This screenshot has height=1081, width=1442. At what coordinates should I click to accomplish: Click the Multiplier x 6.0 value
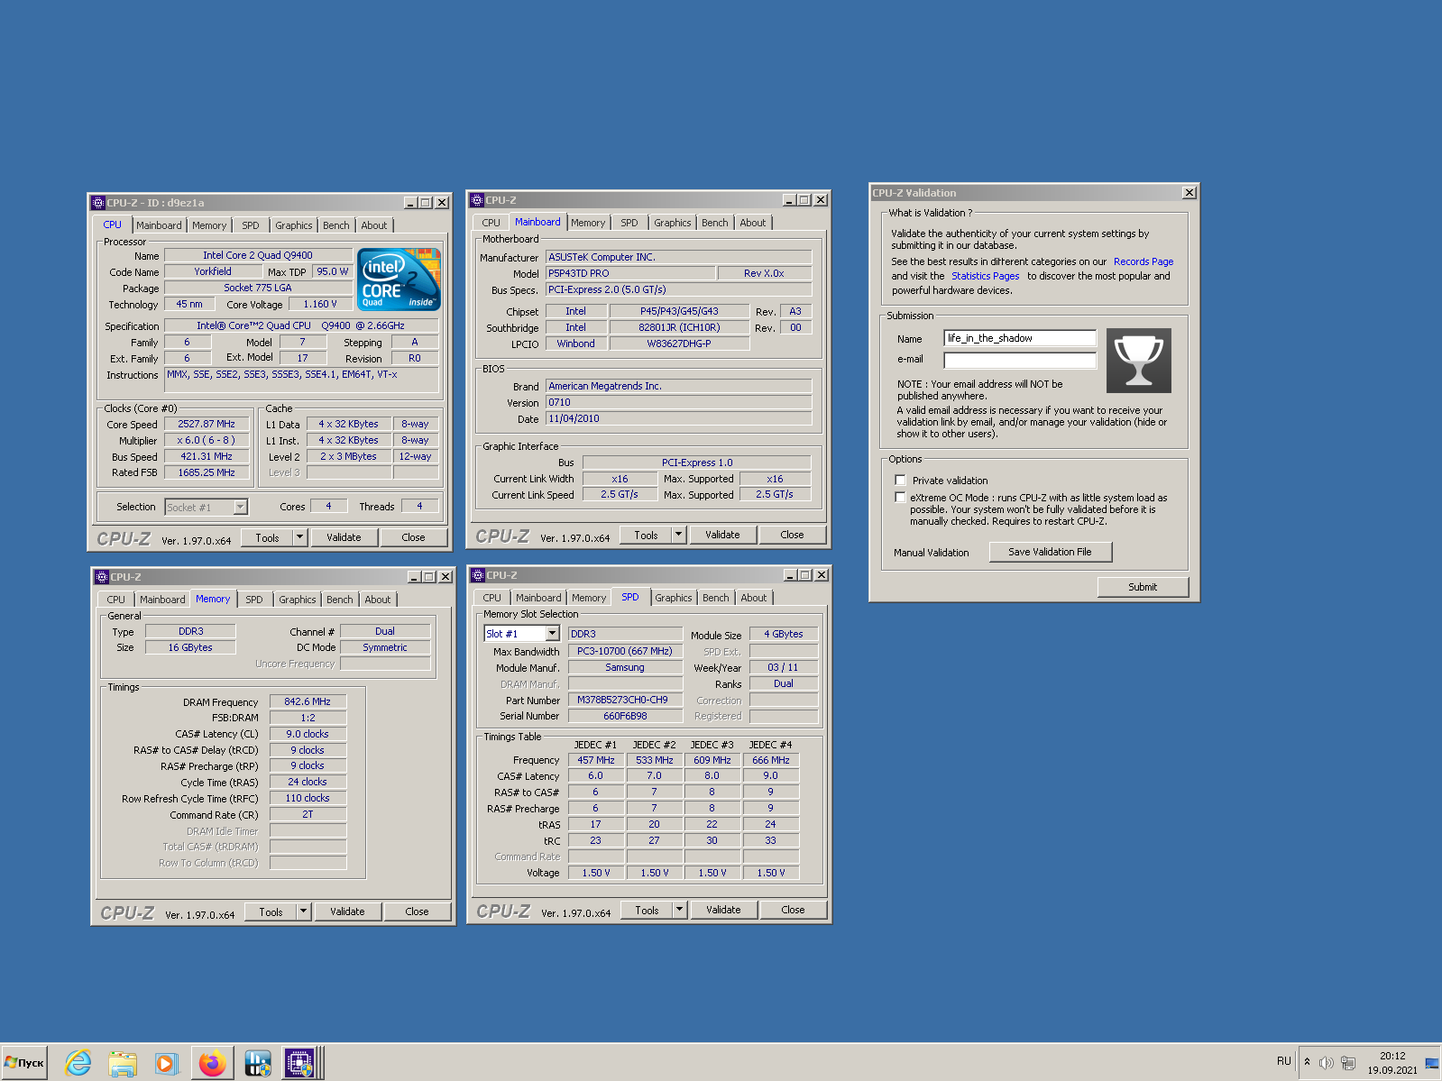207,440
